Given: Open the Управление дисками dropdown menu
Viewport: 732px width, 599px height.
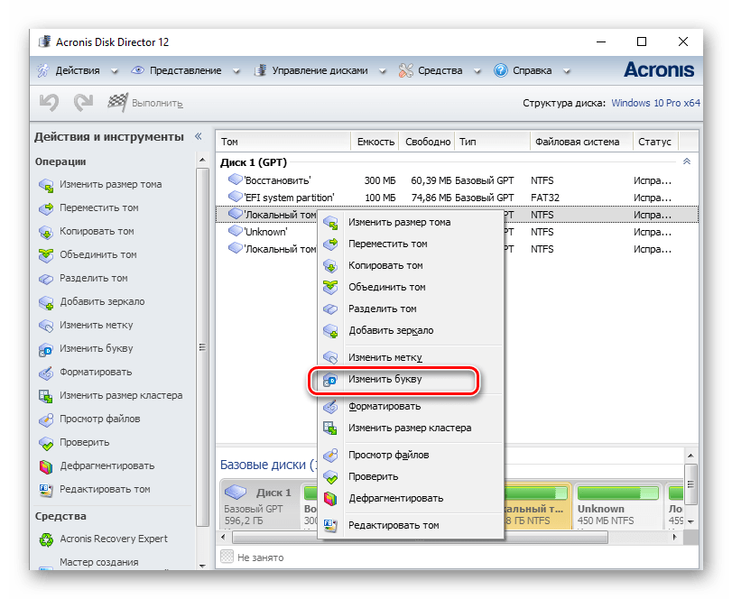Looking at the screenshot, I should tap(320, 70).
